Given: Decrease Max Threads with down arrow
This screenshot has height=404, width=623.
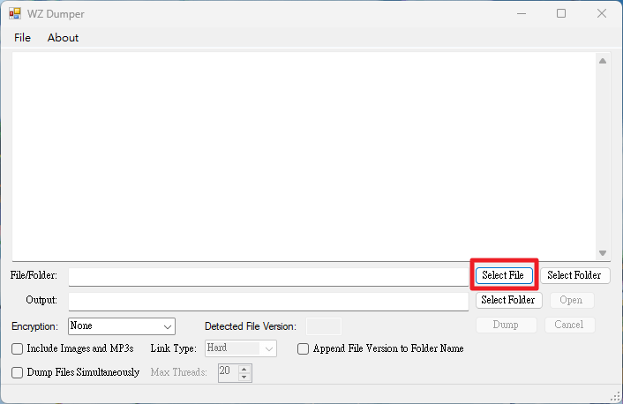Looking at the screenshot, I should tap(244, 377).
